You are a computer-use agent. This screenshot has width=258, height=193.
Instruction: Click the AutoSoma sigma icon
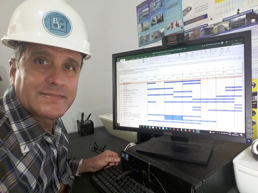click(x=211, y=49)
